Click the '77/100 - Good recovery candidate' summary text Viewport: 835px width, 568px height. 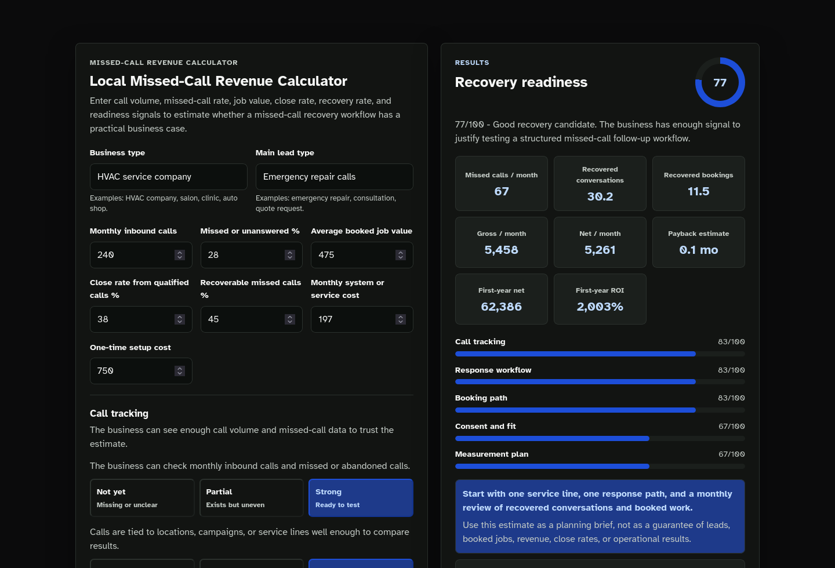coord(598,132)
